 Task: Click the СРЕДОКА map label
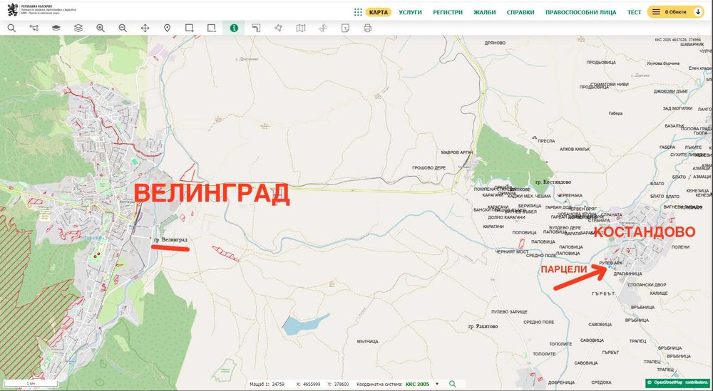(602, 383)
